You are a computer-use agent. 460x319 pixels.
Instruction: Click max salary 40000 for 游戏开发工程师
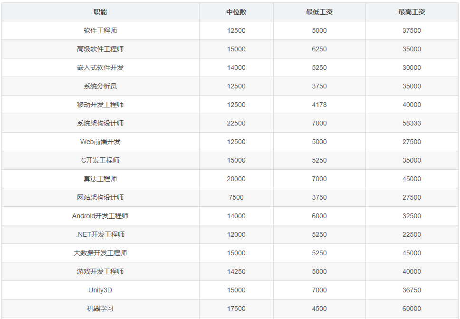pyautogui.click(x=412, y=271)
